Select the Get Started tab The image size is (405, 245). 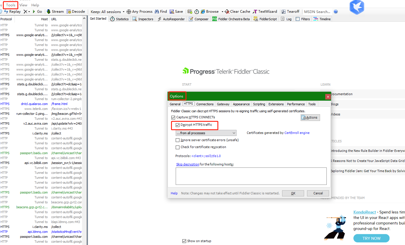point(98,19)
